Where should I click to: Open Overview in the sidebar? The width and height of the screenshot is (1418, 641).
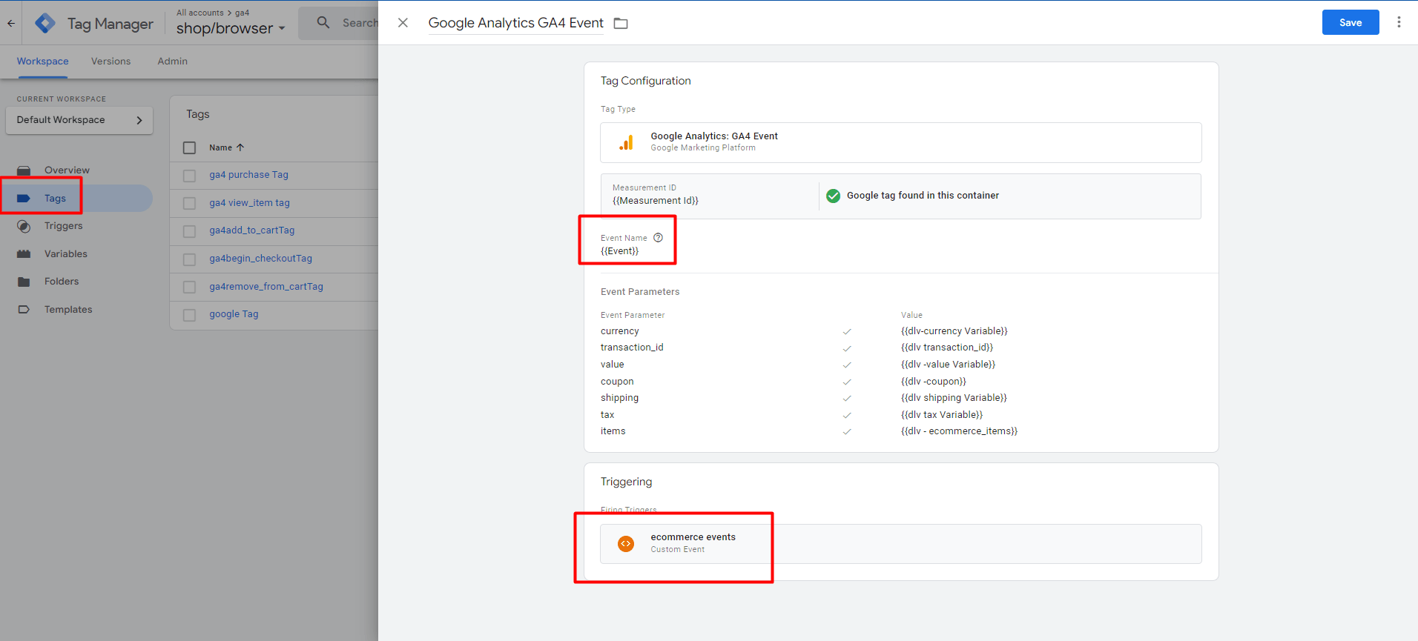(x=67, y=170)
